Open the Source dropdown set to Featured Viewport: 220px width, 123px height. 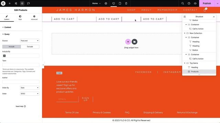click(x=30, y=41)
